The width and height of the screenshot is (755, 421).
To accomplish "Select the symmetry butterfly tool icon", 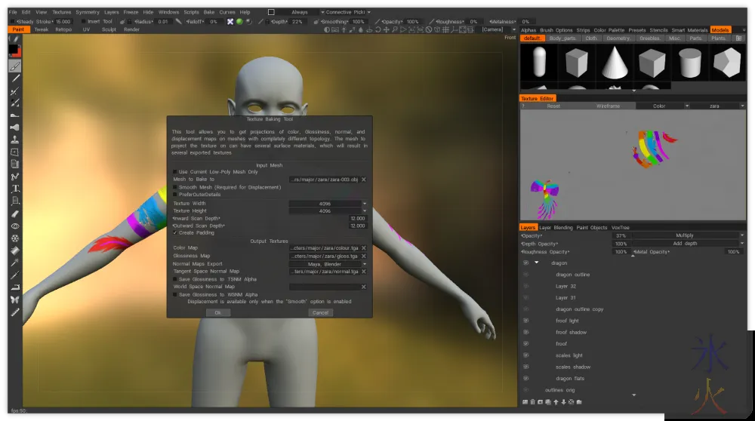I will click(15, 300).
